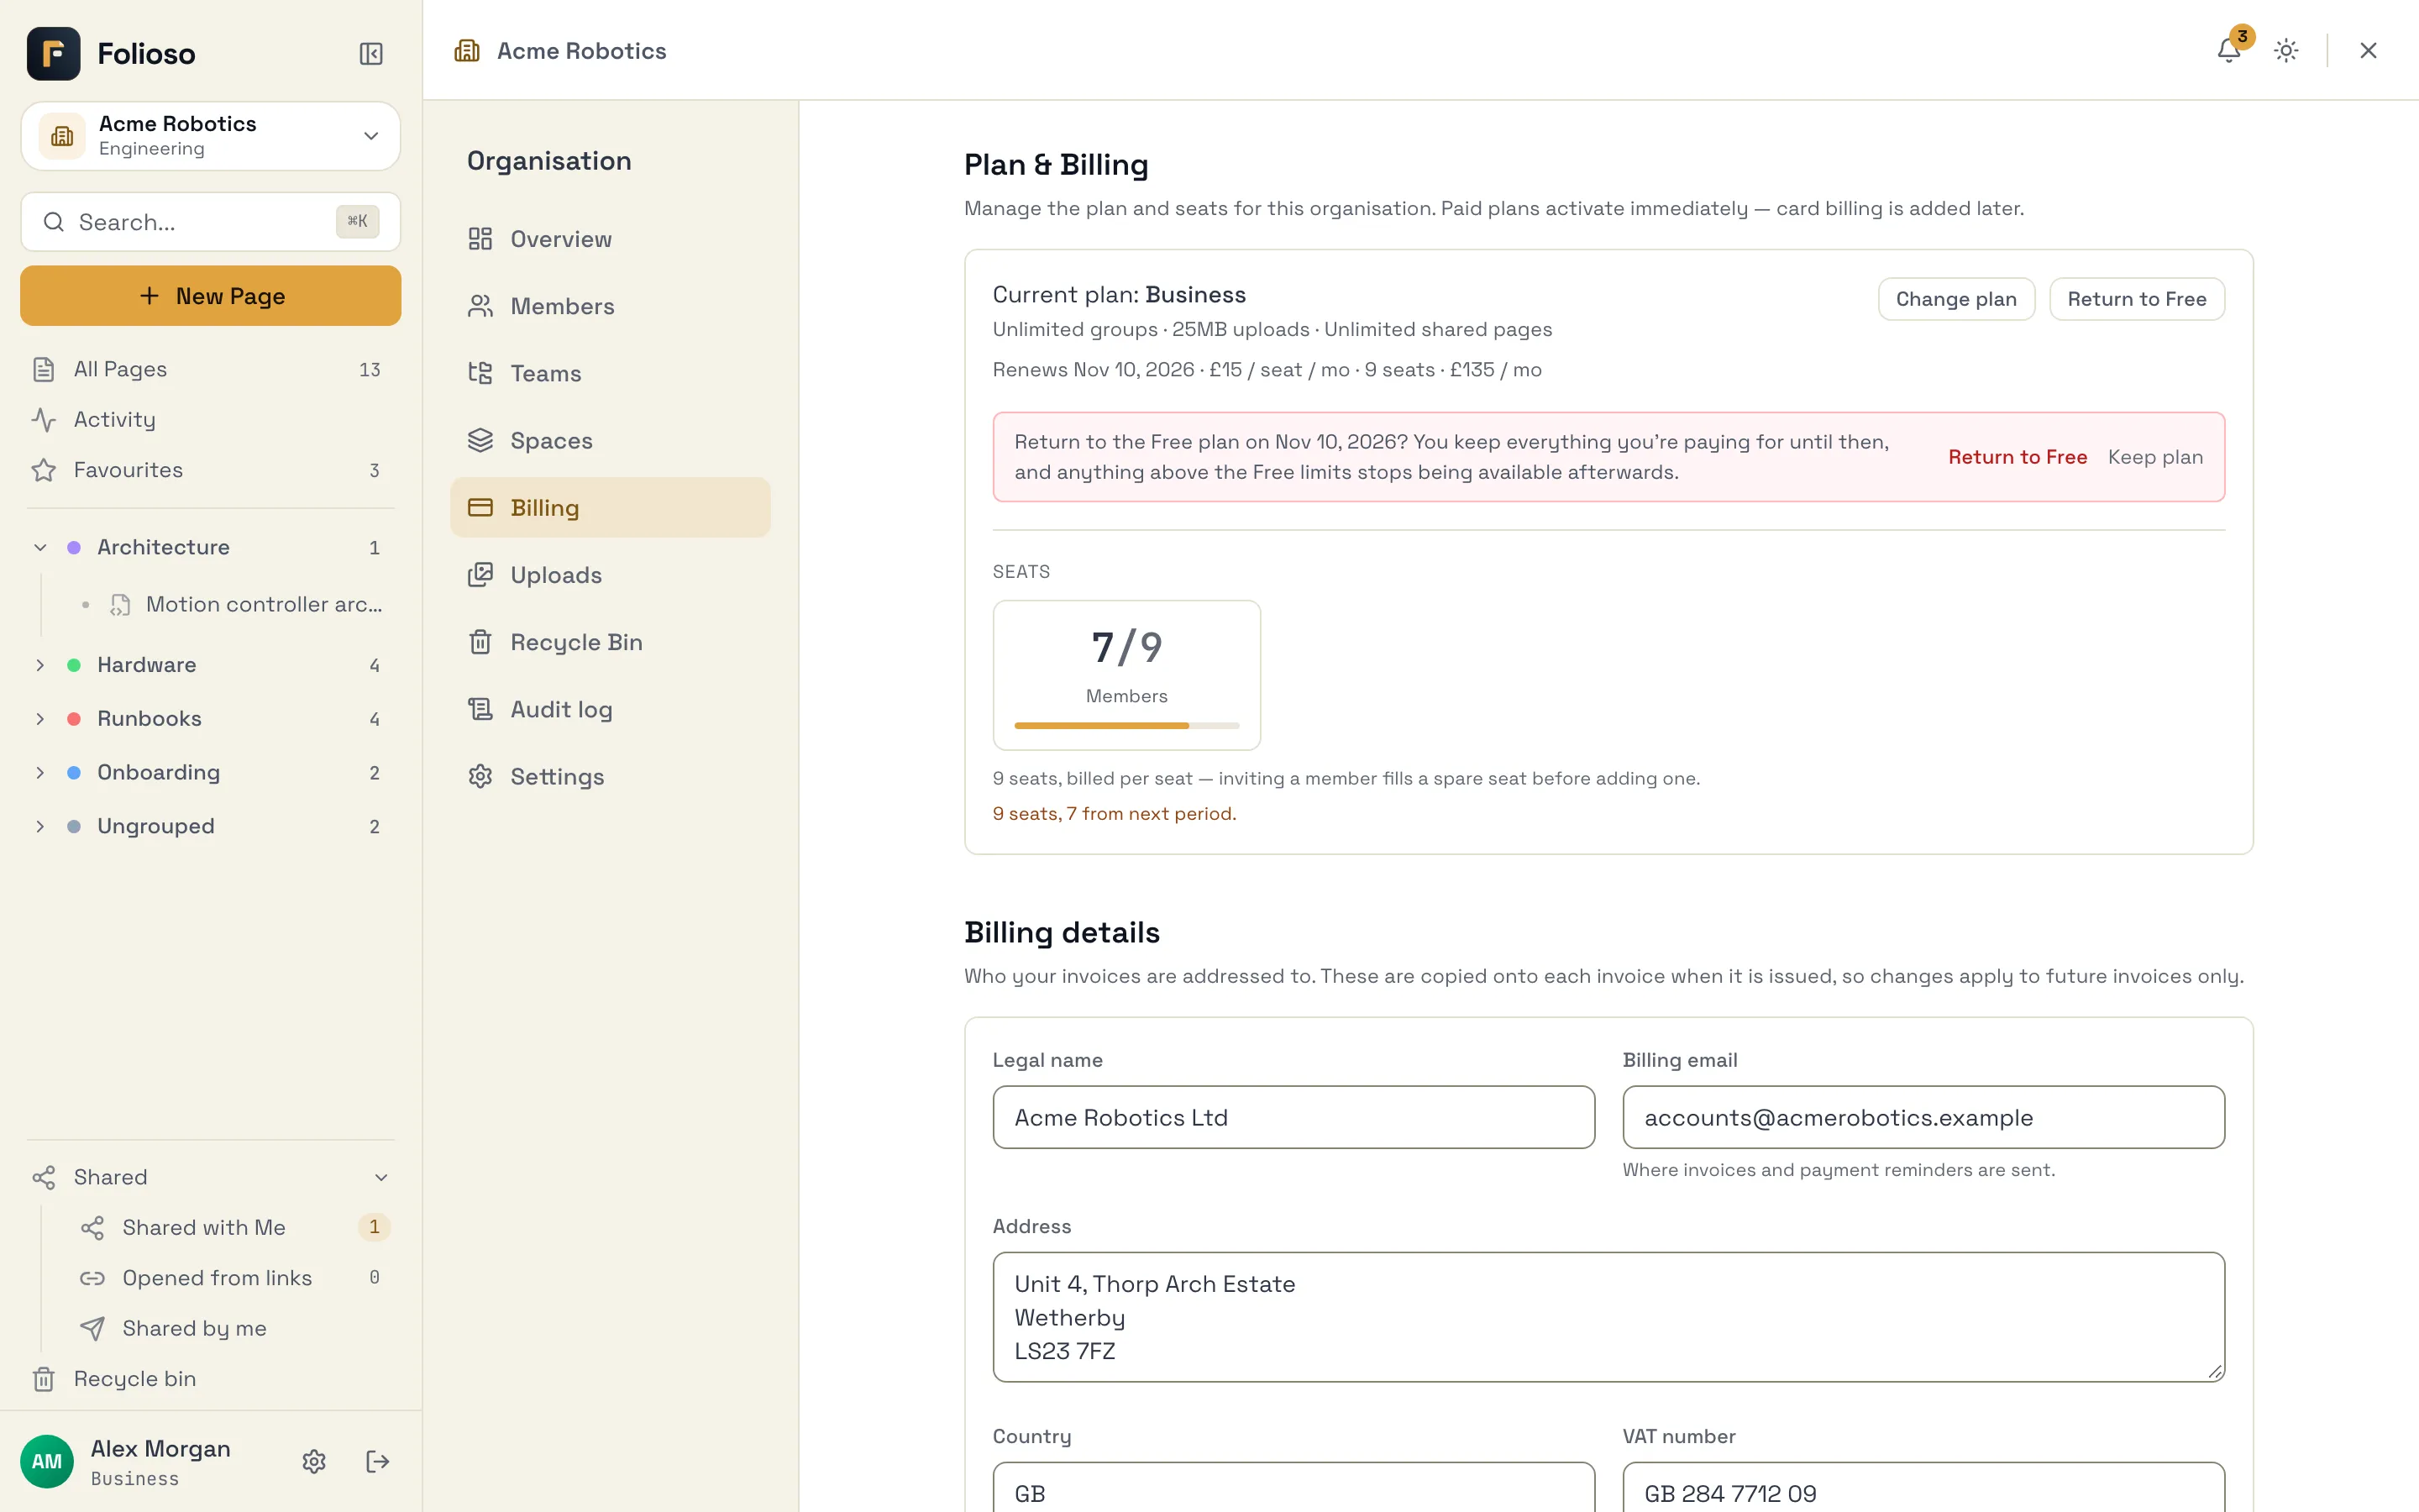2419x1512 pixels.
Task: Click the Folioso logo icon
Action: 54,53
